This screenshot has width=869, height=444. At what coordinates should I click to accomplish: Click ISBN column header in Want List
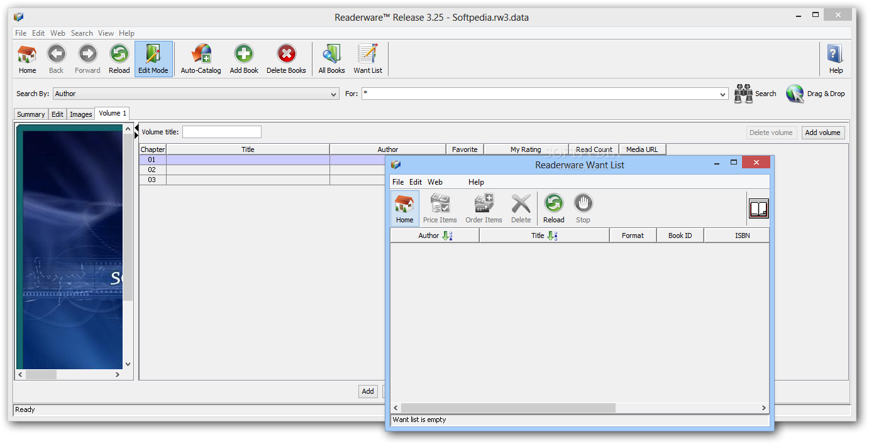click(737, 236)
